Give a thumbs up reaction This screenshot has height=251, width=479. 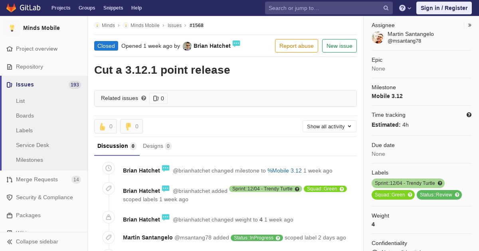coord(105,126)
